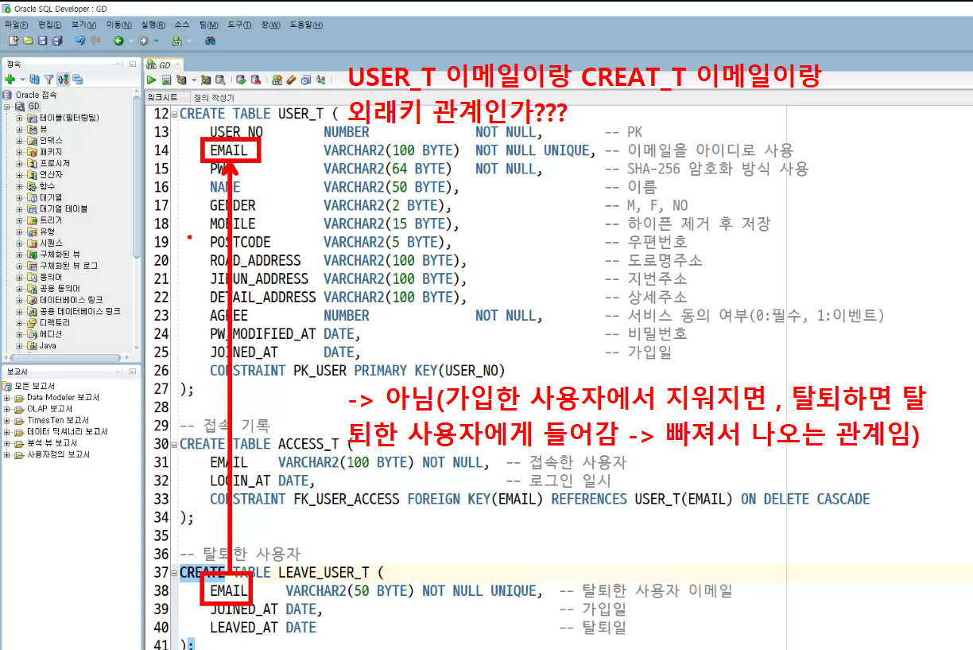Click the SQL History clock icon
Viewport: 973px width, 650px height.
click(306, 80)
